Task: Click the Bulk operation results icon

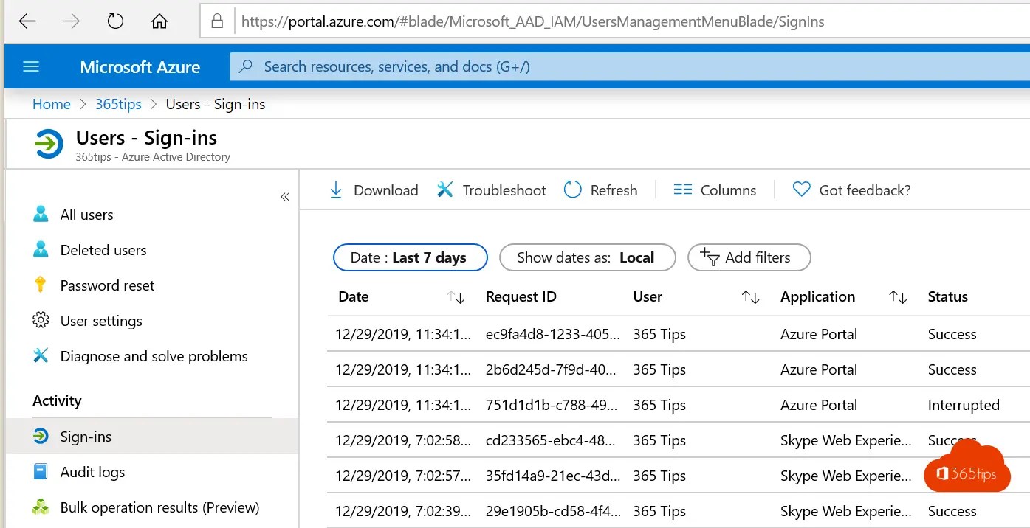Action: (41, 507)
